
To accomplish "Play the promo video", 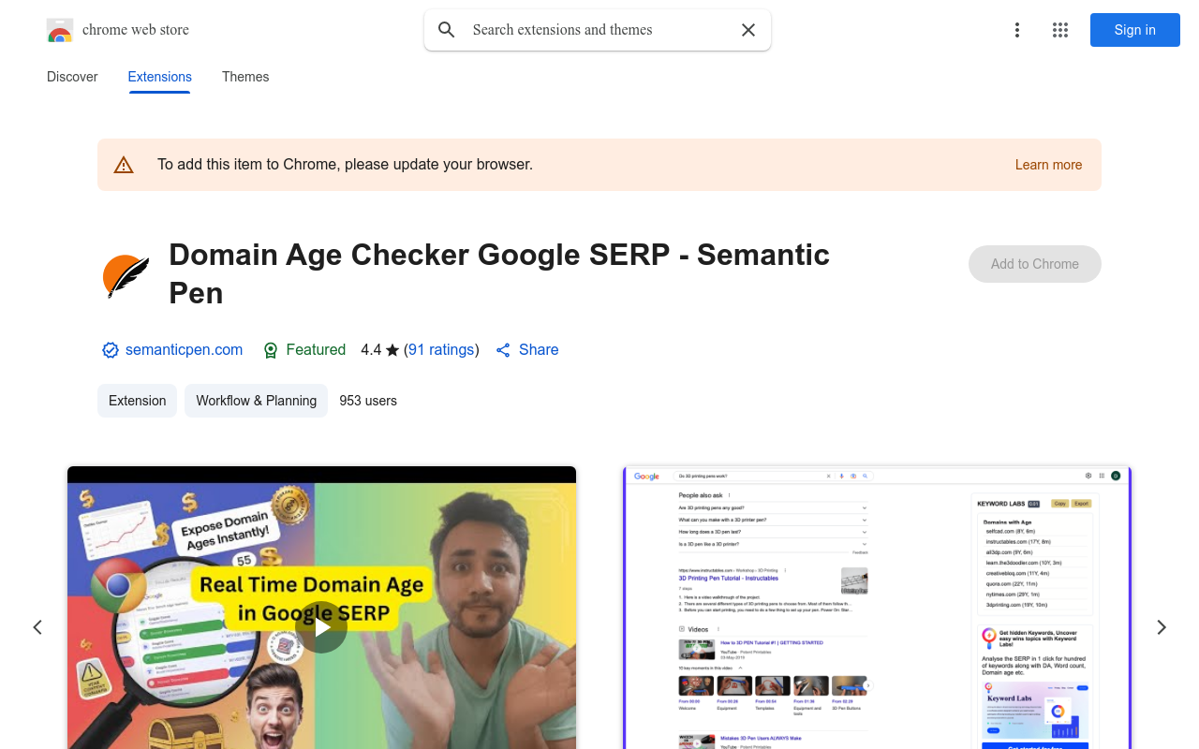I will 321,627.
